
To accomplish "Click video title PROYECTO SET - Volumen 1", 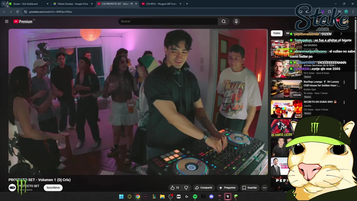I will 40,180.
